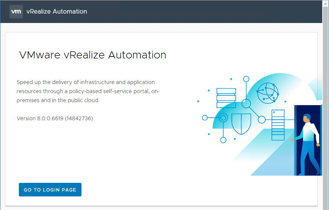Open the GO TO LOGIN PAGE button
Image resolution: width=329 pixels, height=210 pixels.
coord(50,190)
